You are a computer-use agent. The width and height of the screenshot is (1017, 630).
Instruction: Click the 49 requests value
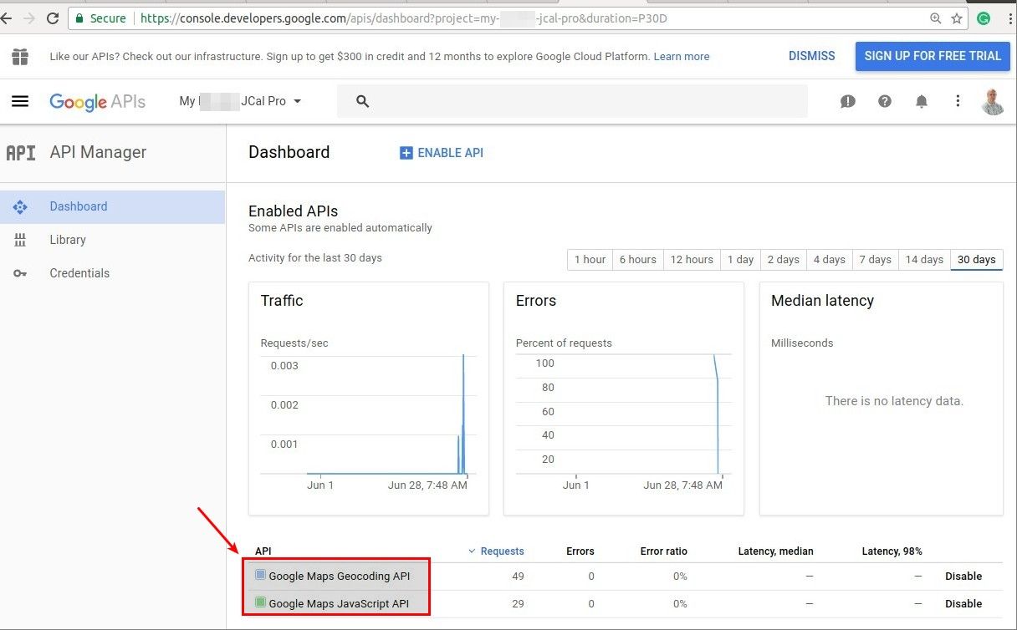(518, 576)
